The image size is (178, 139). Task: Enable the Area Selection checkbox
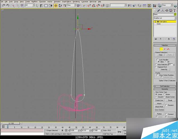156,64
